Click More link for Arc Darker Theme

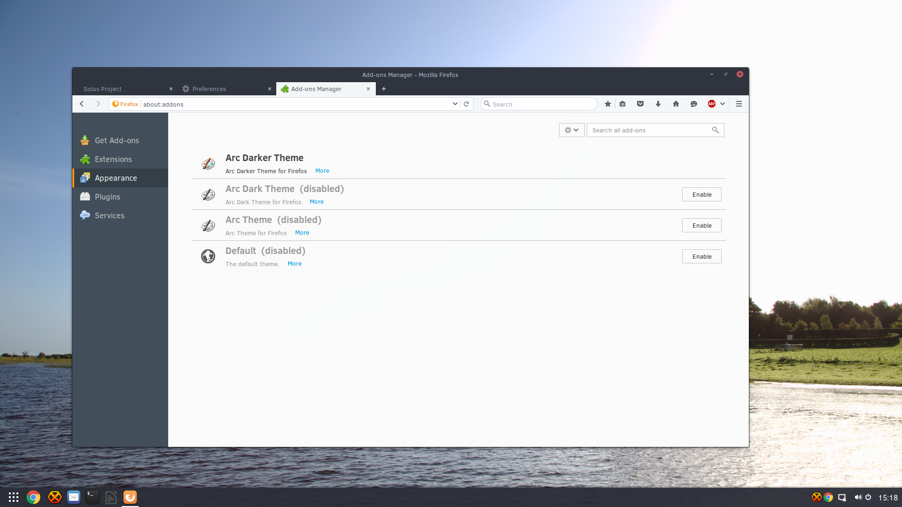point(322,171)
